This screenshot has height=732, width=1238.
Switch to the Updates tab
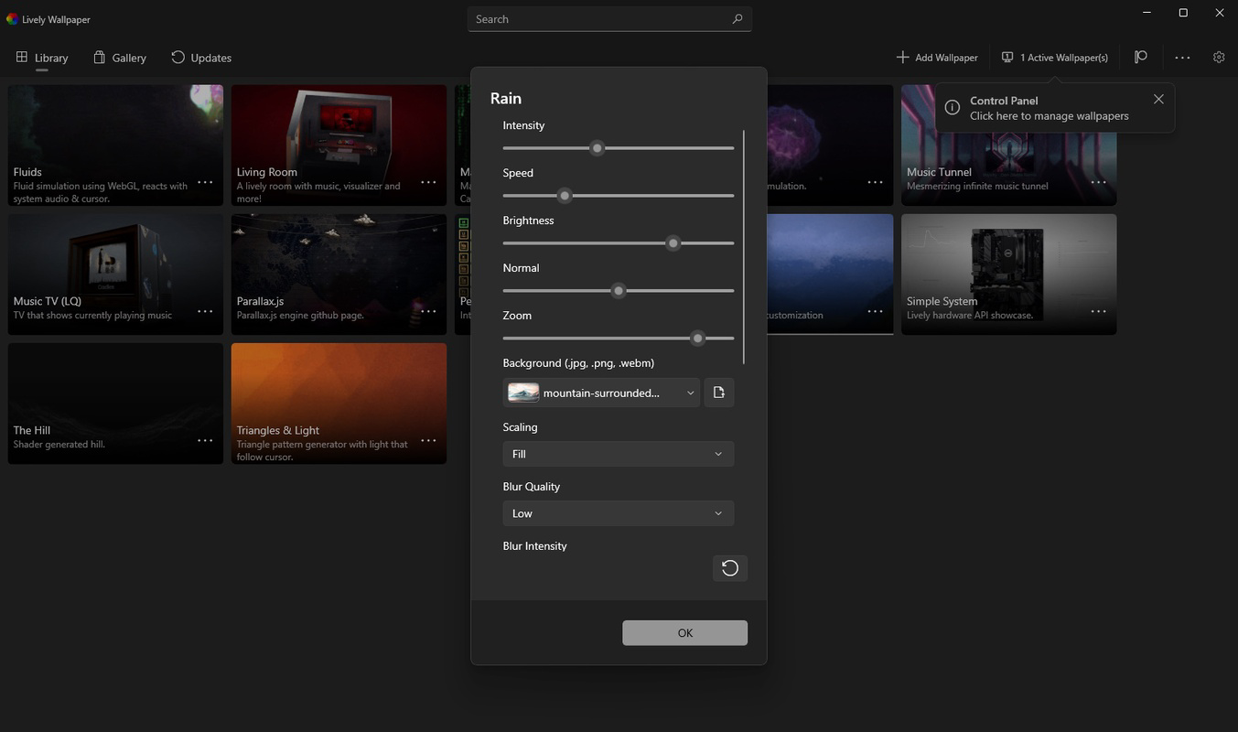(x=201, y=58)
